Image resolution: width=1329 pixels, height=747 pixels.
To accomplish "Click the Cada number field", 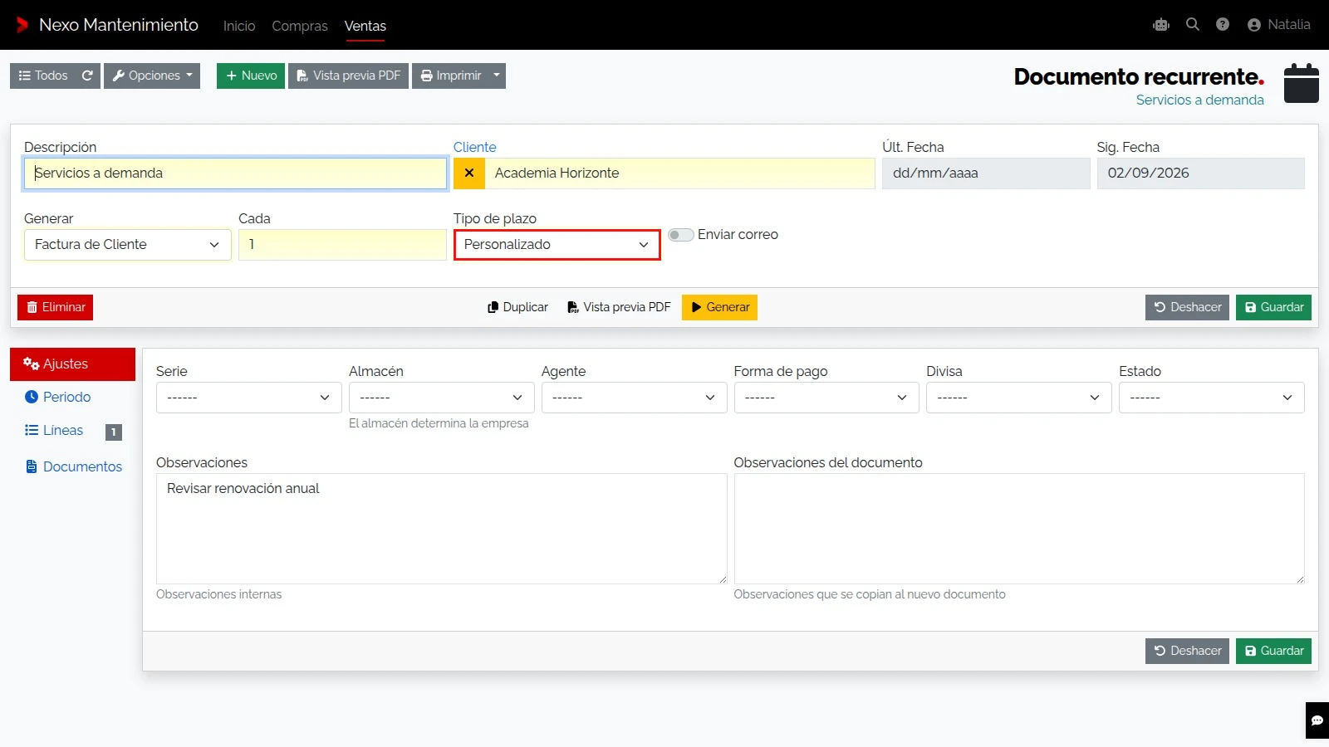I will (x=342, y=245).
